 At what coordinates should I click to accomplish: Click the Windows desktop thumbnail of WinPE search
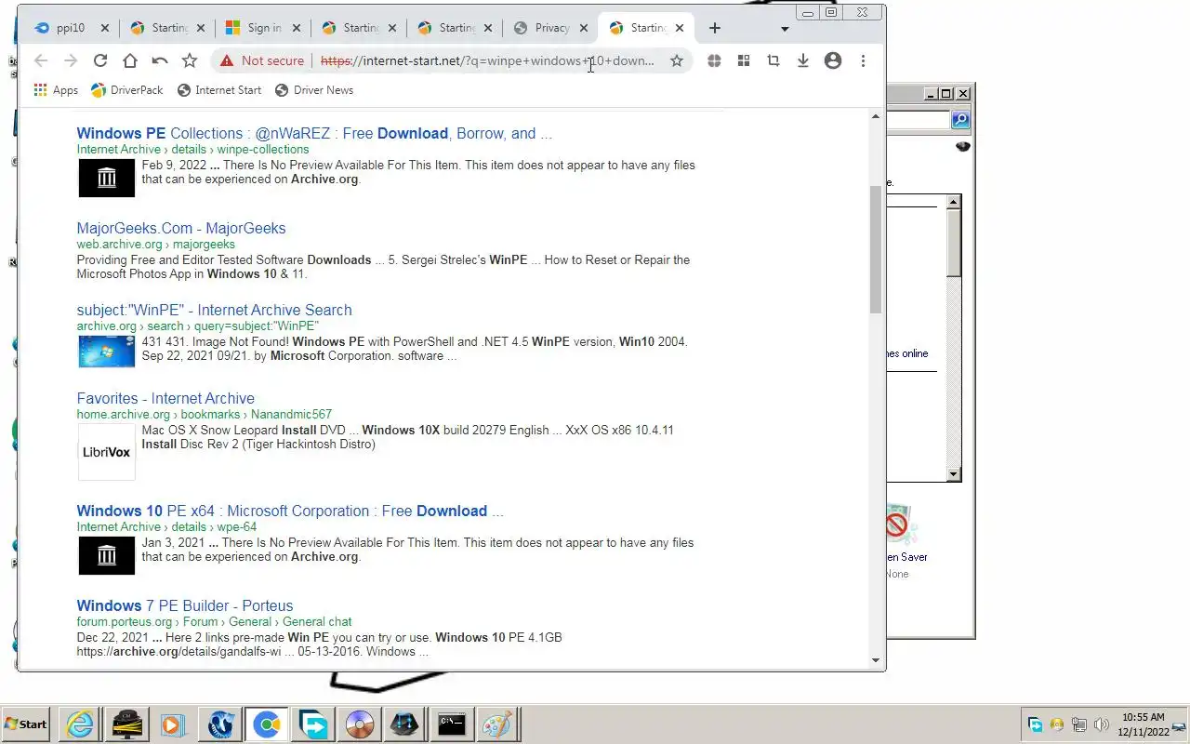pyautogui.click(x=106, y=352)
